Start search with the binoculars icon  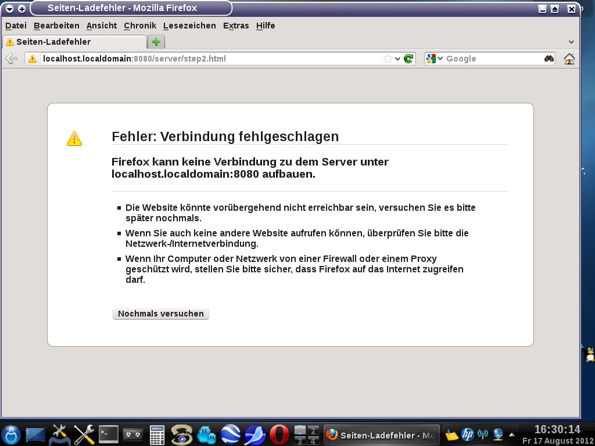pos(549,59)
